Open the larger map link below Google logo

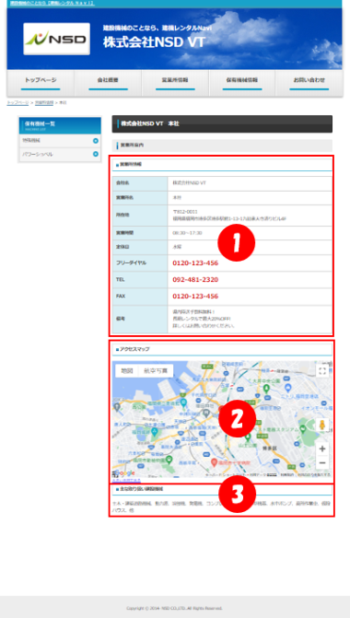pyautogui.click(x=126, y=481)
